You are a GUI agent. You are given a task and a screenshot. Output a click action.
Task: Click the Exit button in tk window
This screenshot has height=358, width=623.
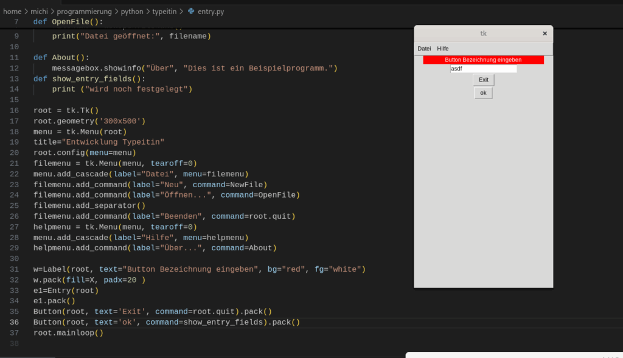(484, 80)
